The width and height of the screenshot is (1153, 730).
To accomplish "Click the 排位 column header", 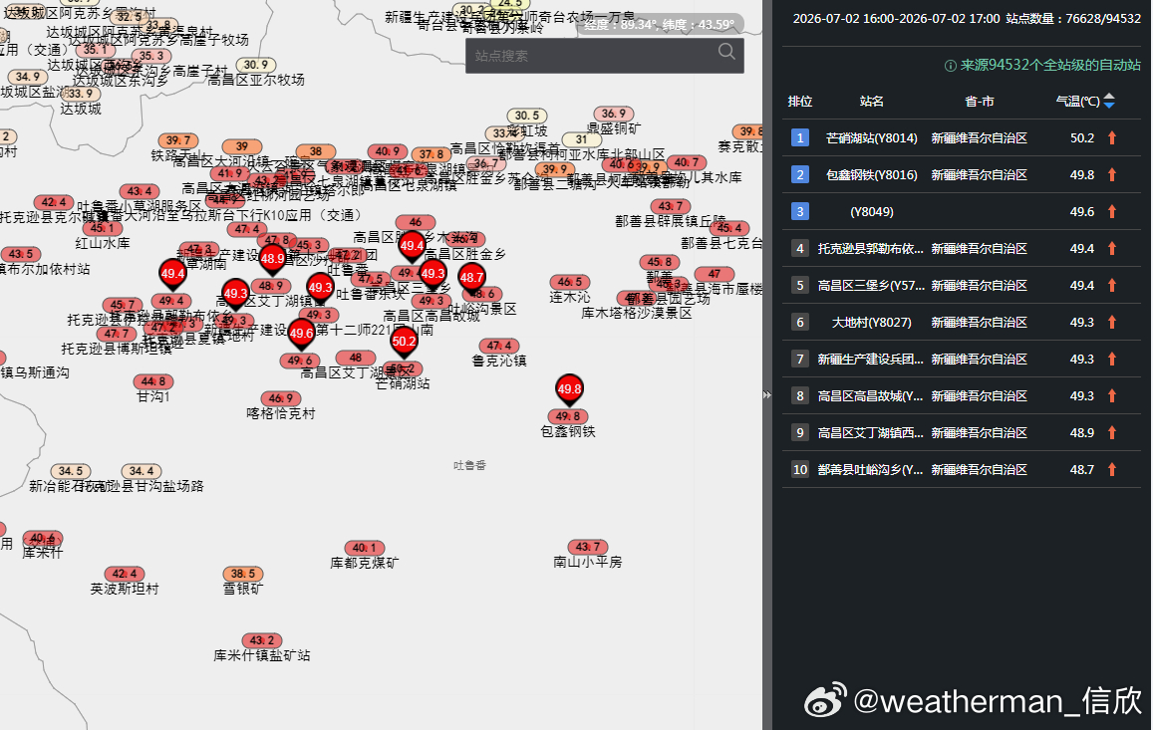I will click(x=800, y=102).
